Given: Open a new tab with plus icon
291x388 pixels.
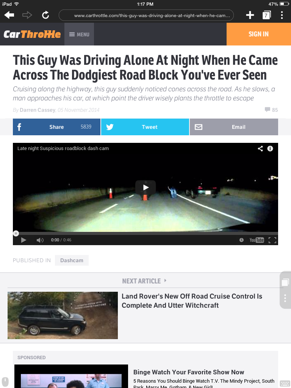Looking at the screenshot, I should [x=250, y=15].
